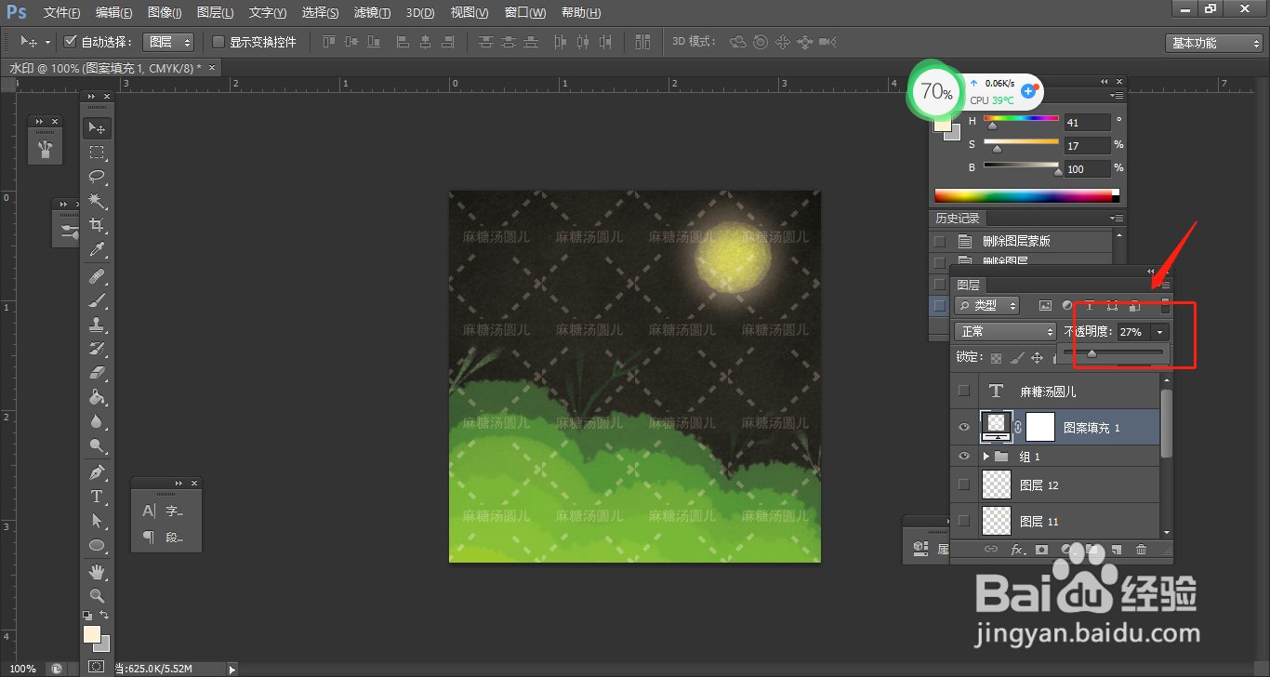Click the status bar info arrow
This screenshot has height=677, width=1270.
(232, 669)
